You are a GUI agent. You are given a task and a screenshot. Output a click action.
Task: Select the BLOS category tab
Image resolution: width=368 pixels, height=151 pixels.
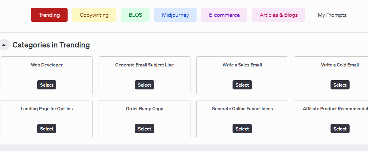[135, 15]
